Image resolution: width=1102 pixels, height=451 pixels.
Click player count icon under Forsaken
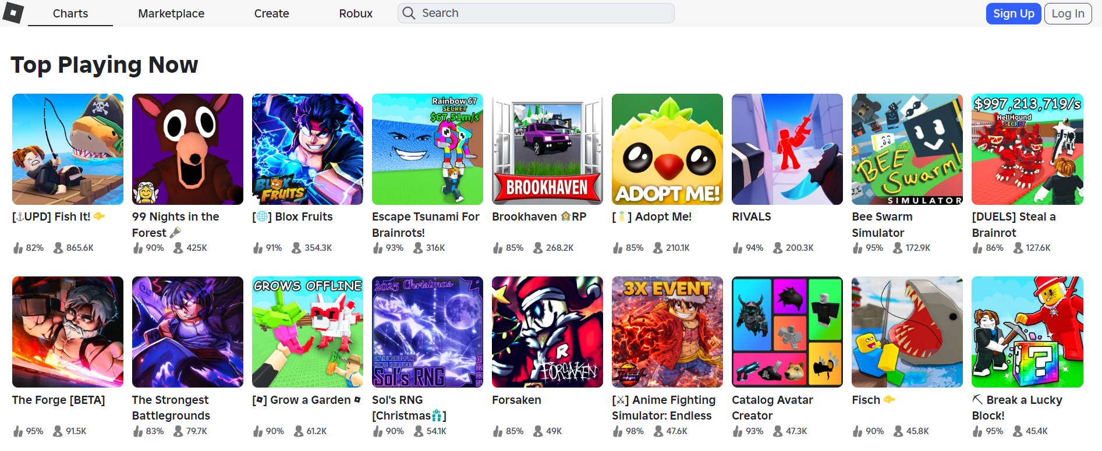pos(538,431)
